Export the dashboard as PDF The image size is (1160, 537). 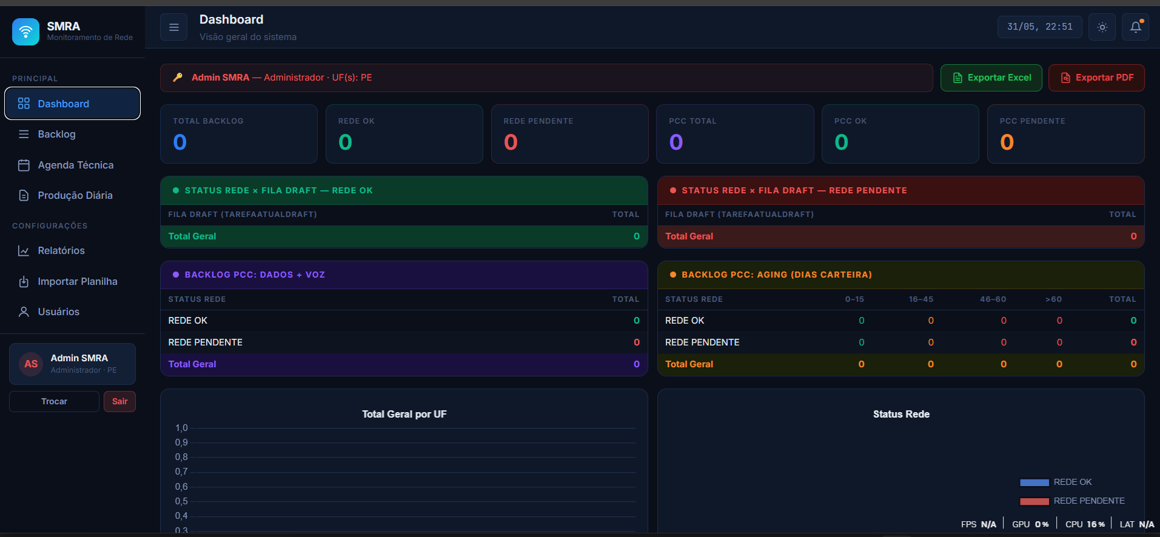[x=1096, y=78]
